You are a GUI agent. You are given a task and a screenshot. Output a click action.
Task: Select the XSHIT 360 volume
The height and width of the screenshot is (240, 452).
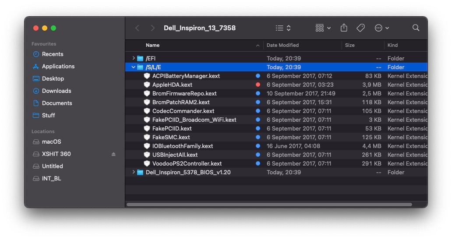coord(52,154)
